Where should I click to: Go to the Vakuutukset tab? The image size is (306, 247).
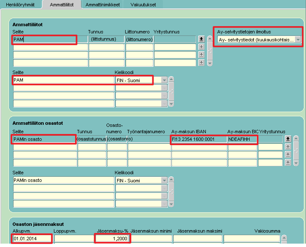143,5
